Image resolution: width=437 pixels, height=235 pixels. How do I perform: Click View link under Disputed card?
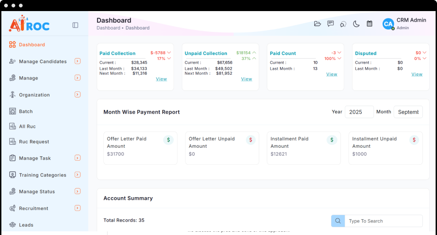(417, 74)
